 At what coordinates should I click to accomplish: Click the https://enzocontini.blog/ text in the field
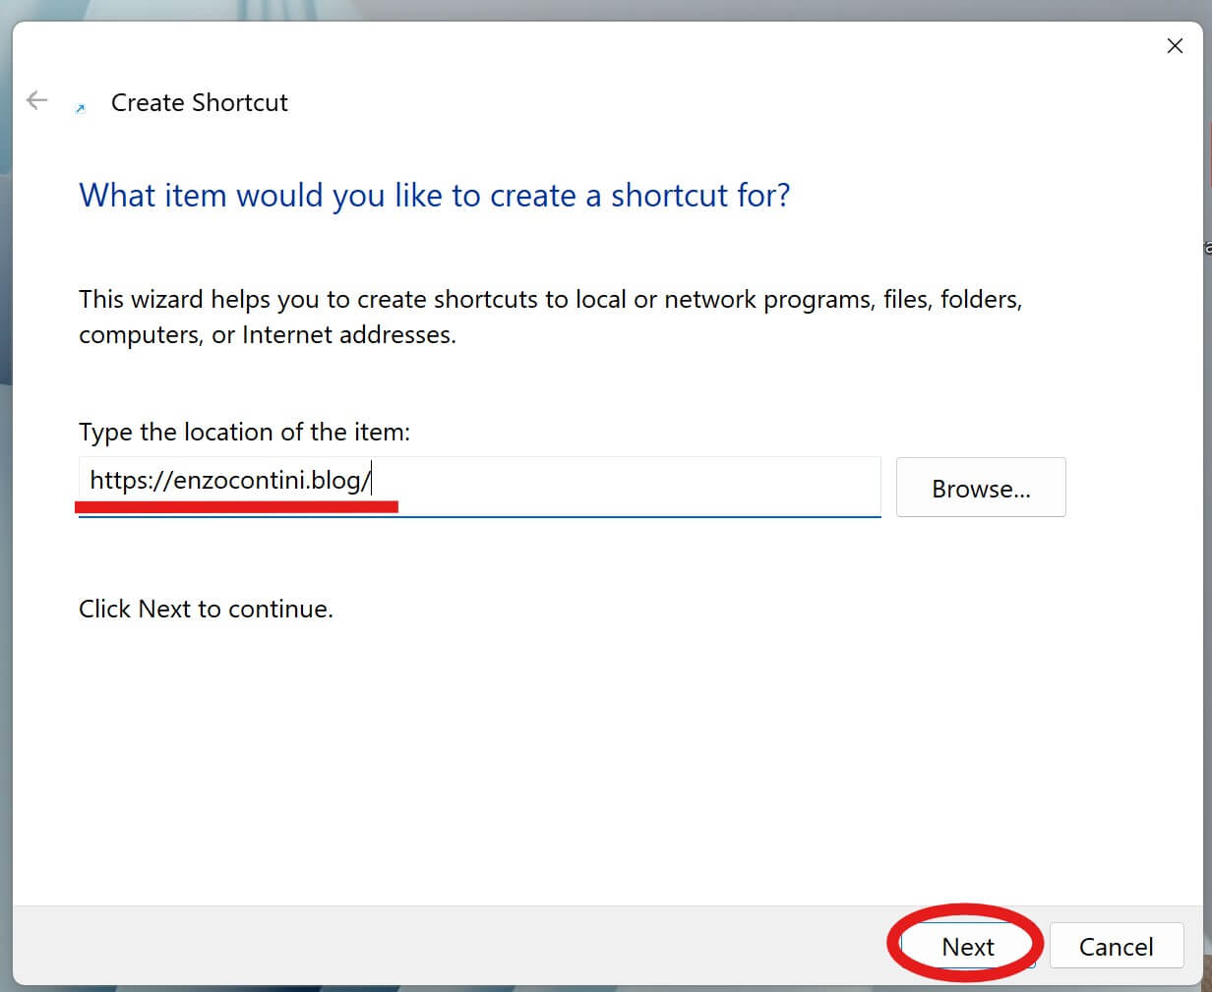pyautogui.click(x=229, y=480)
